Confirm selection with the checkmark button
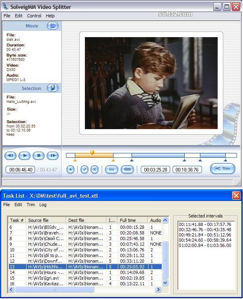The width and height of the screenshot is (243, 299). (x=84, y=169)
